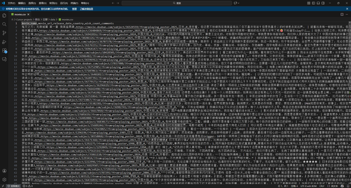Open the 文件 menu
The width and height of the screenshot is (351, 188).
[11, 3]
